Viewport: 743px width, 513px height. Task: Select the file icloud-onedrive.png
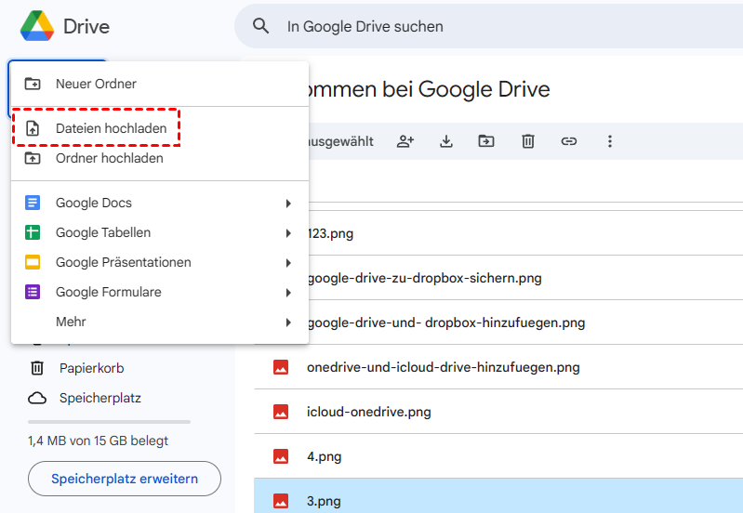point(368,412)
